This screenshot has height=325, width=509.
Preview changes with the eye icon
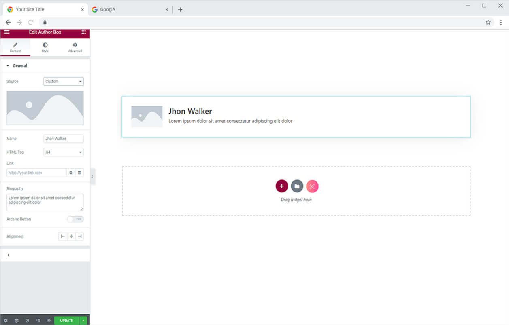tap(49, 321)
